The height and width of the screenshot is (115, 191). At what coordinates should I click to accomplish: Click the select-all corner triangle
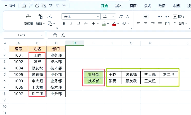click(x=5, y=43)
